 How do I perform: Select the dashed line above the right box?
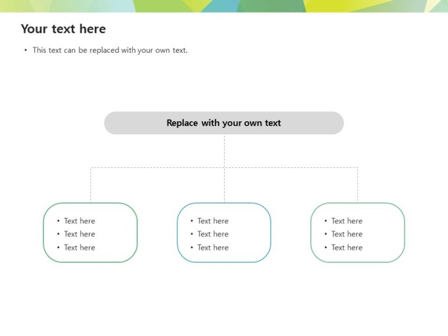coord(358,186)
